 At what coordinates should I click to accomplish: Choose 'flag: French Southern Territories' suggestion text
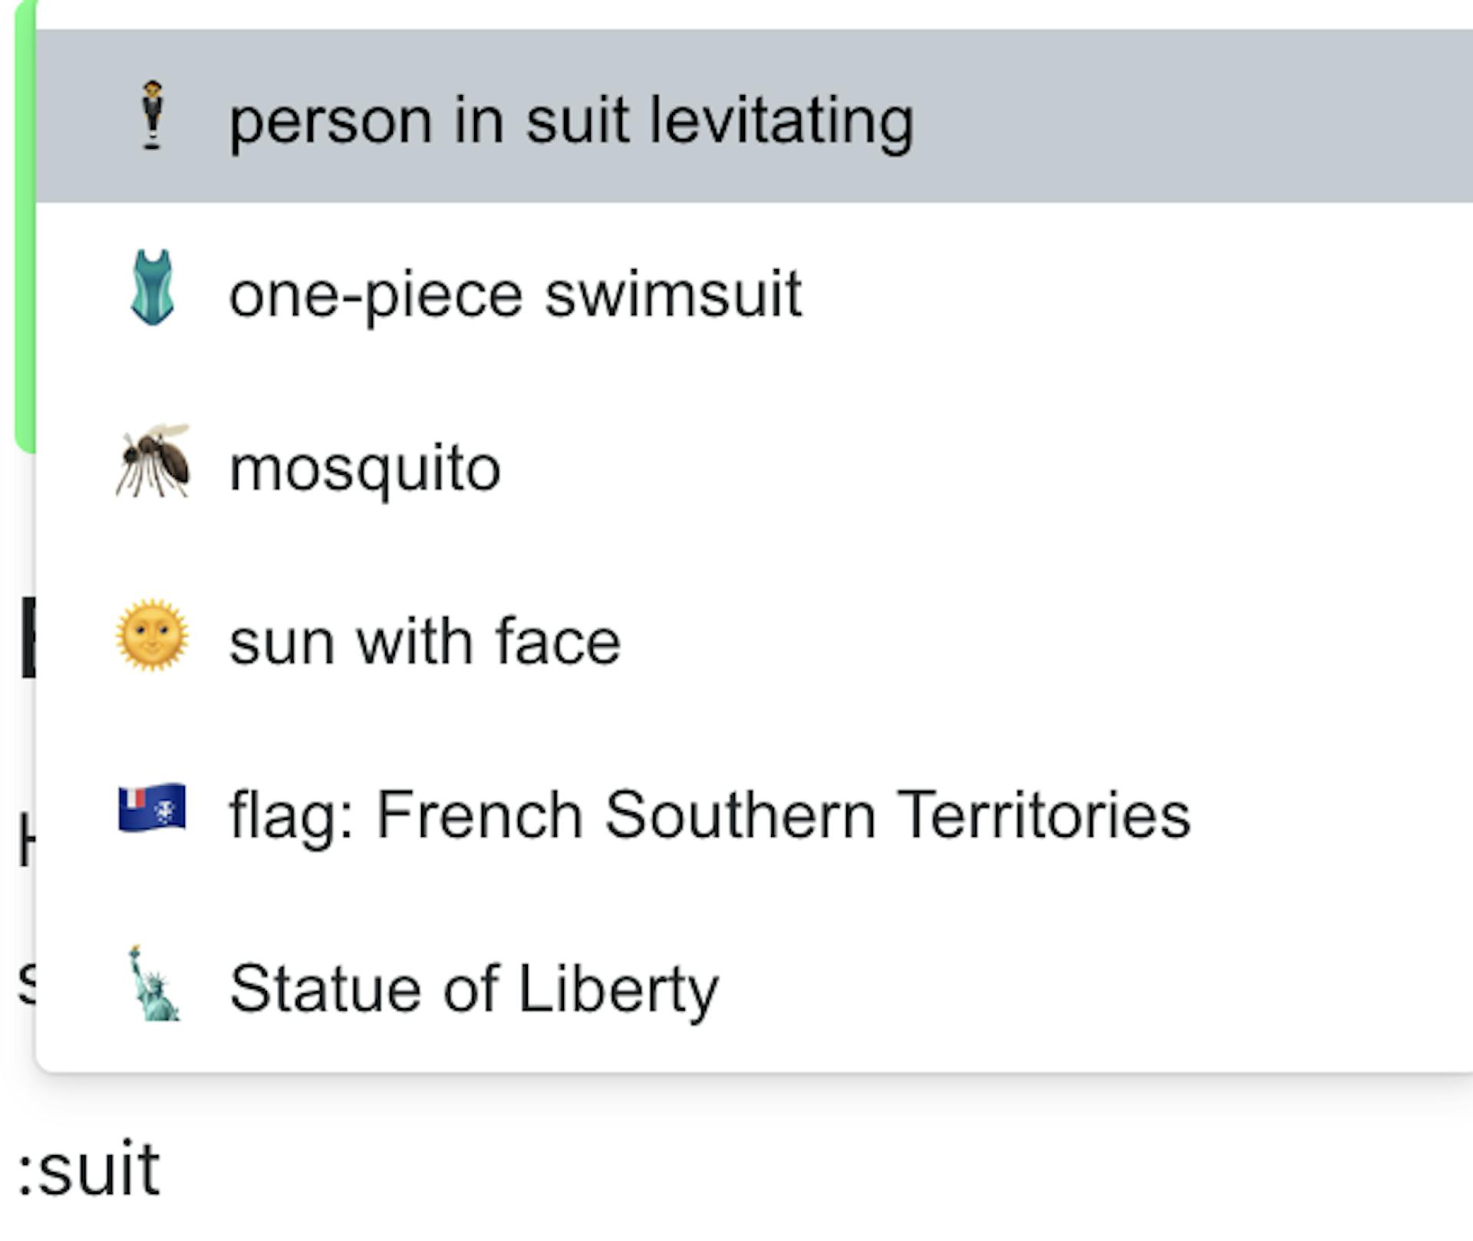tap(710, 815)
